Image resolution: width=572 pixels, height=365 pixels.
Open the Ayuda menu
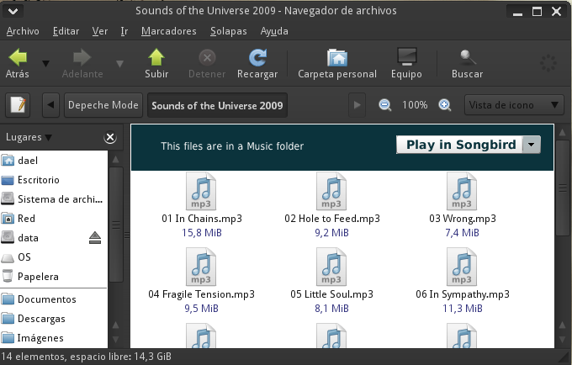coord(274,31)
